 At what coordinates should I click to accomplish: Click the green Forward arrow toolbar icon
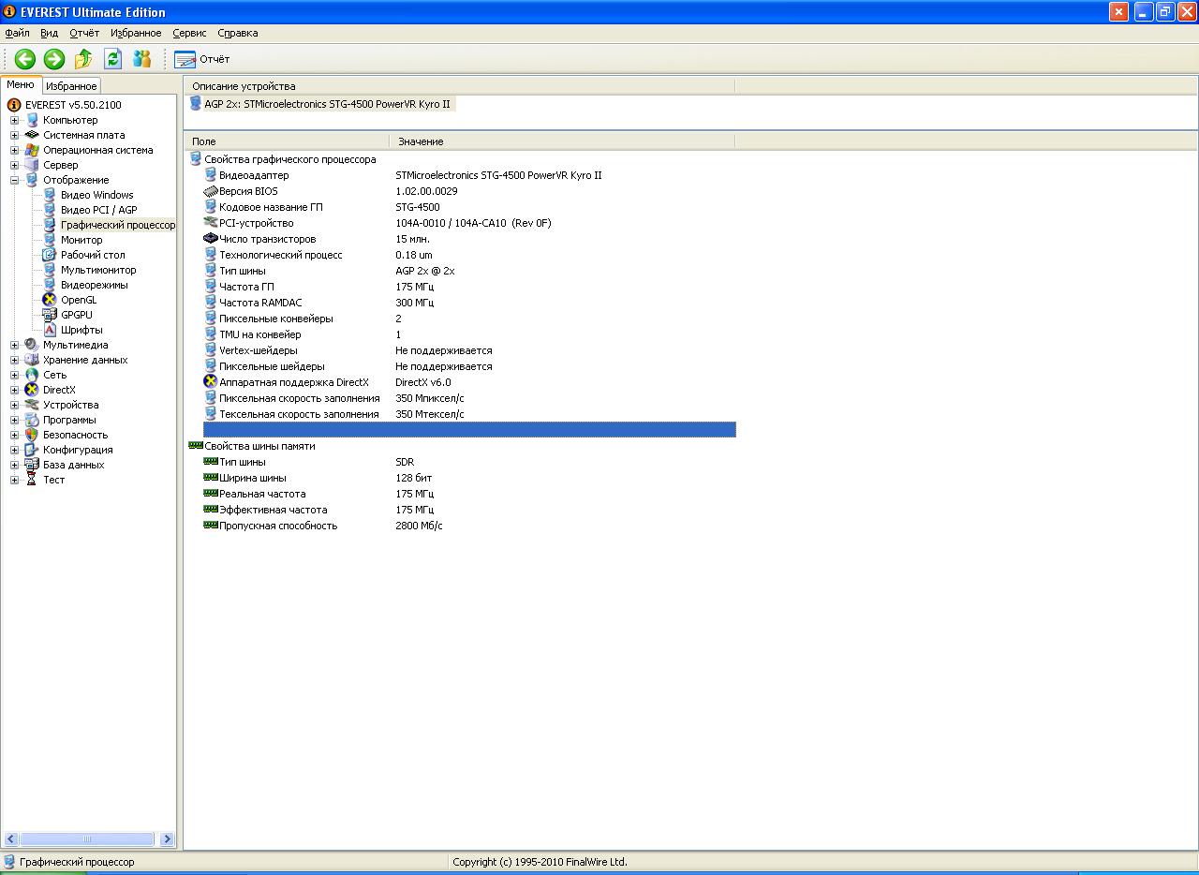[x=54, y=59]
